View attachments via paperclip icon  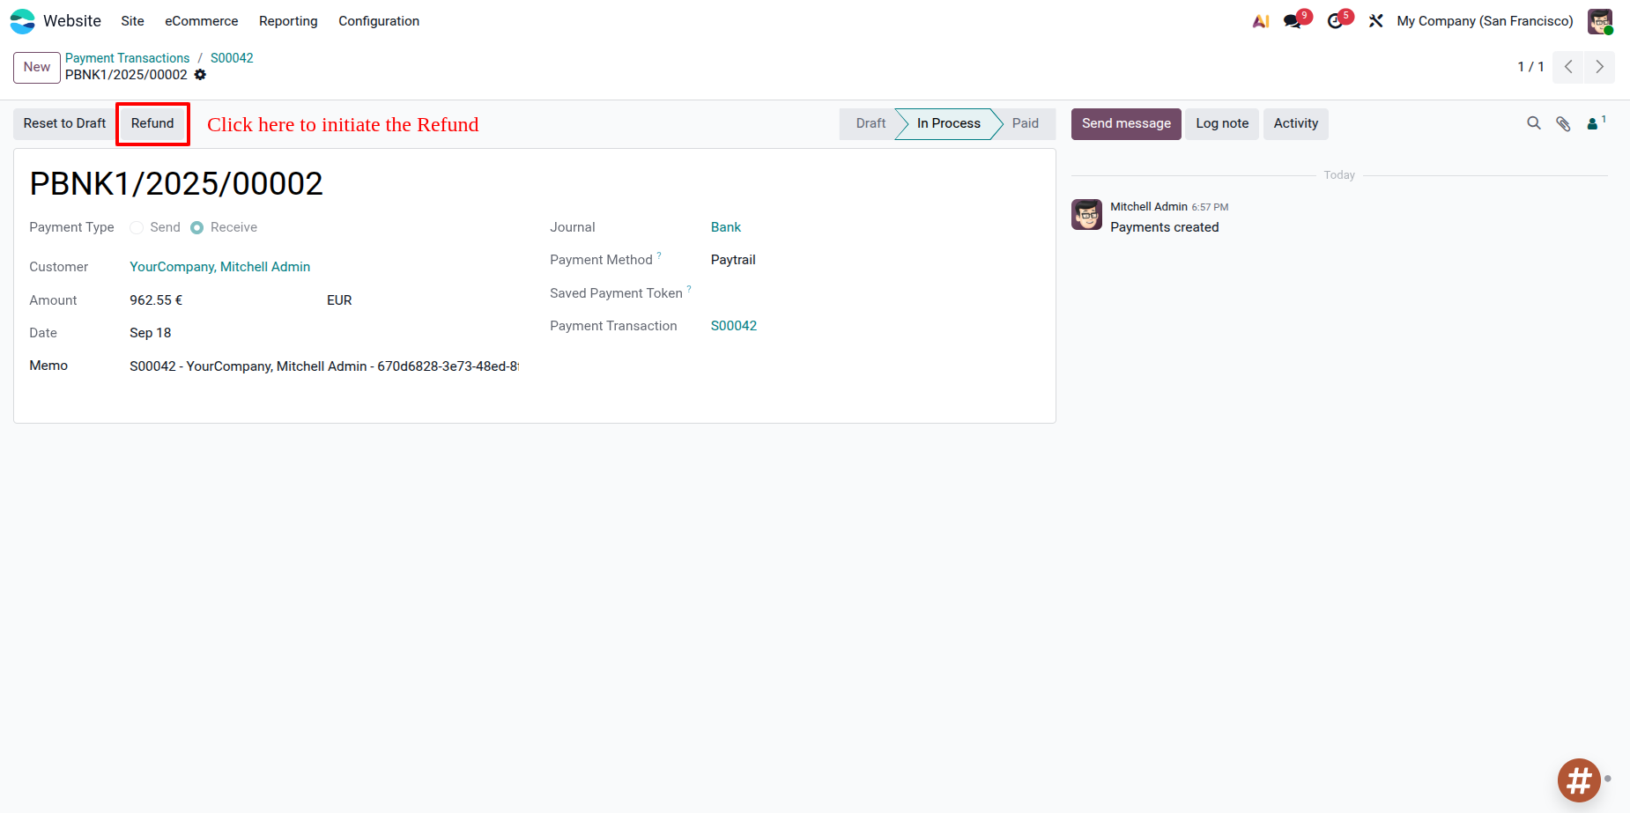point(1564,123)
